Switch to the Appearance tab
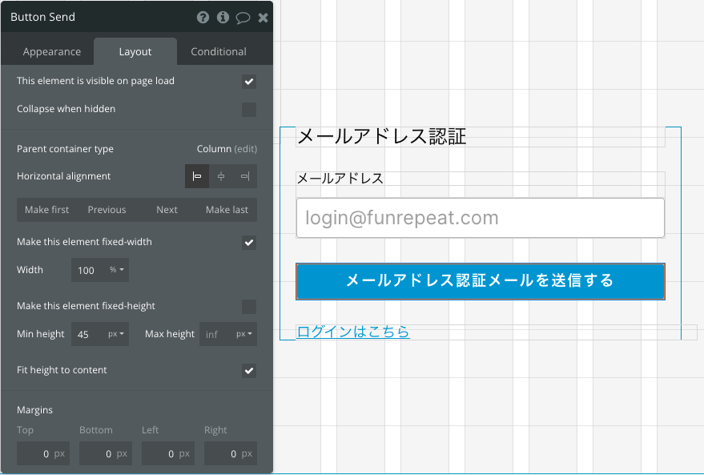The image size is (704, 475). [51, 51]
